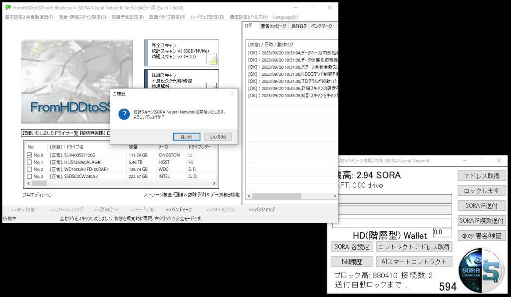This screenshot has height=297, width=511.
Task: Open the Language(L) menu
Action: (285, 17)
